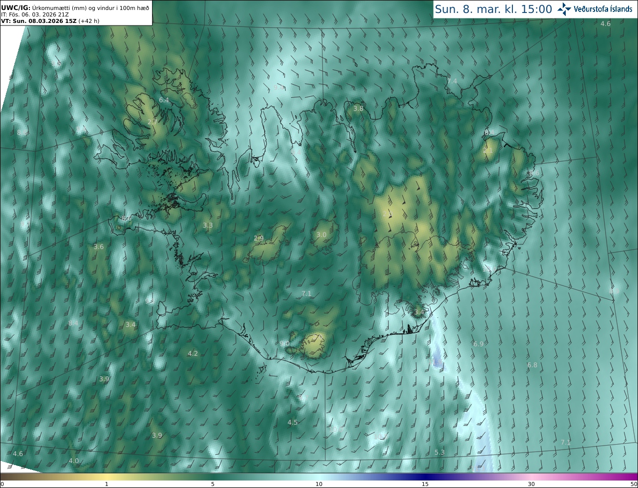Click the UWC/IG title line in the header

tap(75, 8)
